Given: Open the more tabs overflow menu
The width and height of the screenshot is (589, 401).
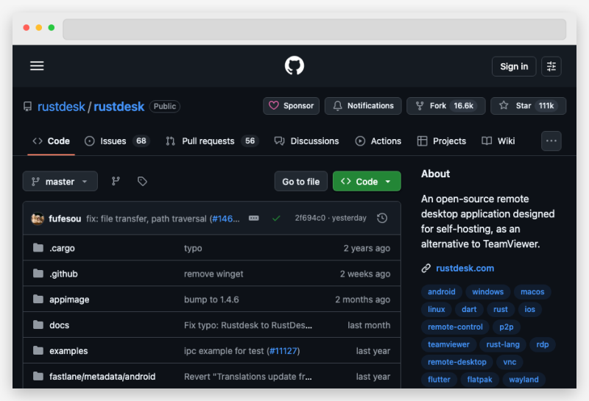Looking at the screenshot, I should [x=551, y=141].
